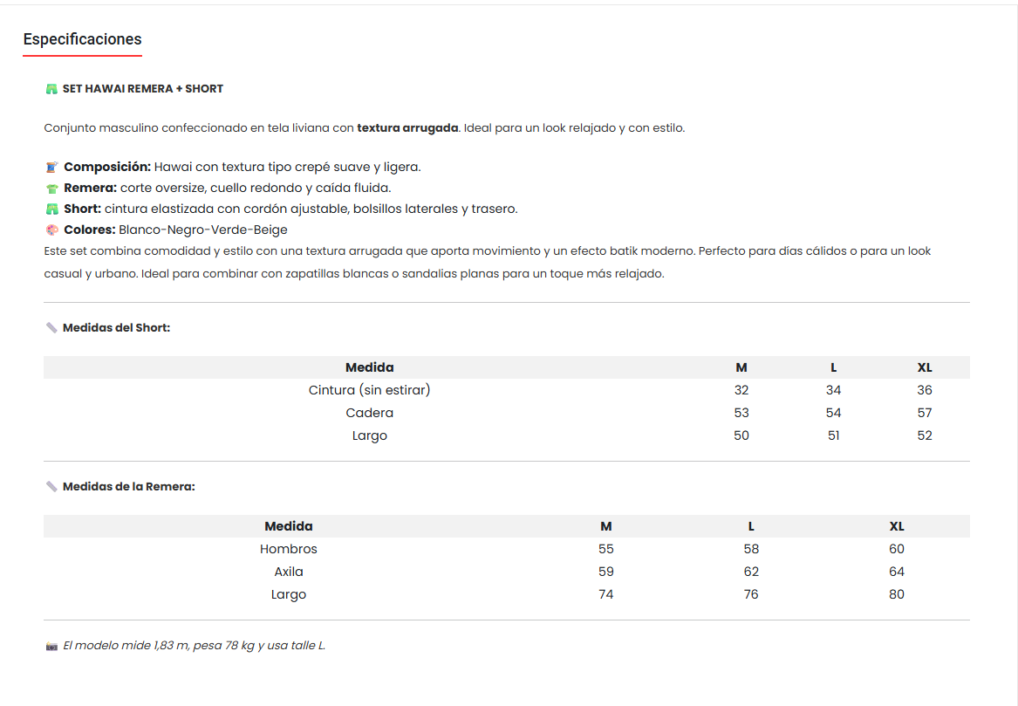The image size is (1018, 706).
Task: Click paint palette icon next to Colores
Action: [x=51, y=230]
